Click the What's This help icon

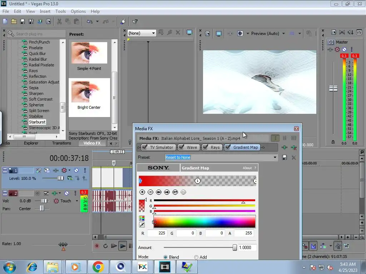pyautogui.click(x=135, y=21)
